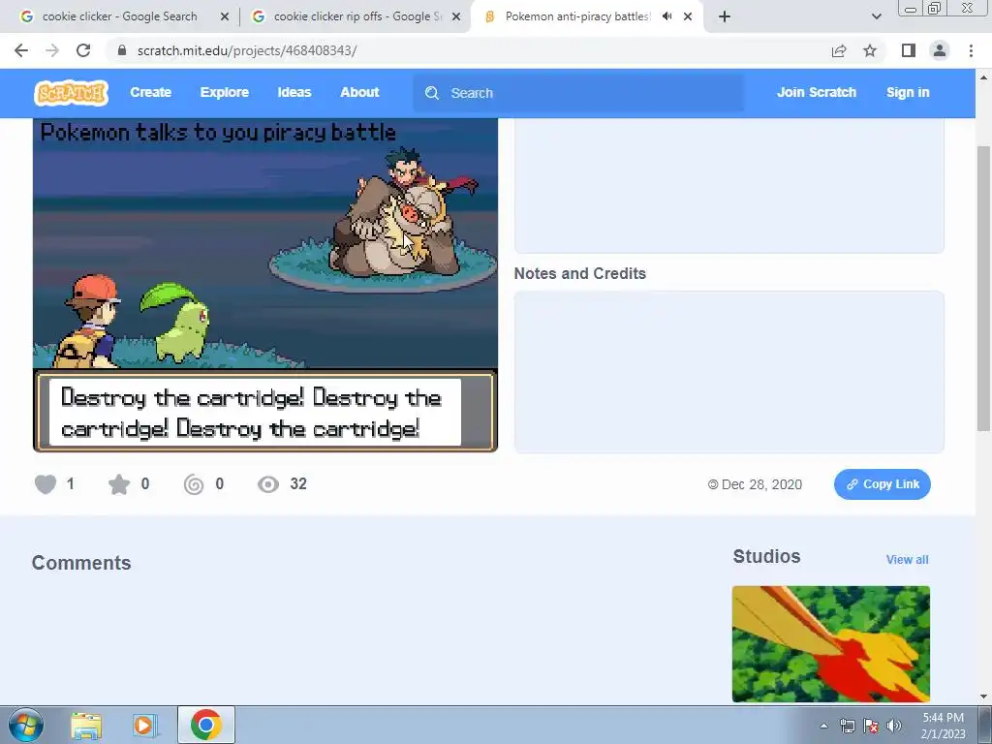Go back to previous page
The width and height of the screenshot is (992, 744).
(x=21, y=50)
